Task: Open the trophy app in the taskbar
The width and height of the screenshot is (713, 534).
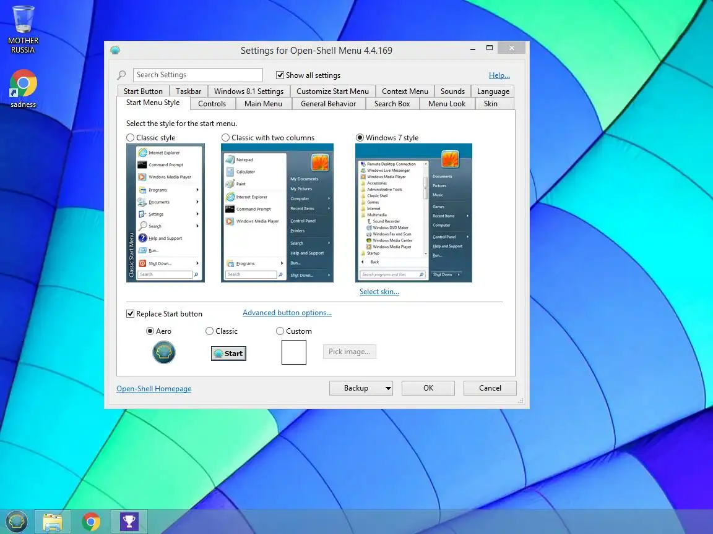Action: (x=129, y=521)
